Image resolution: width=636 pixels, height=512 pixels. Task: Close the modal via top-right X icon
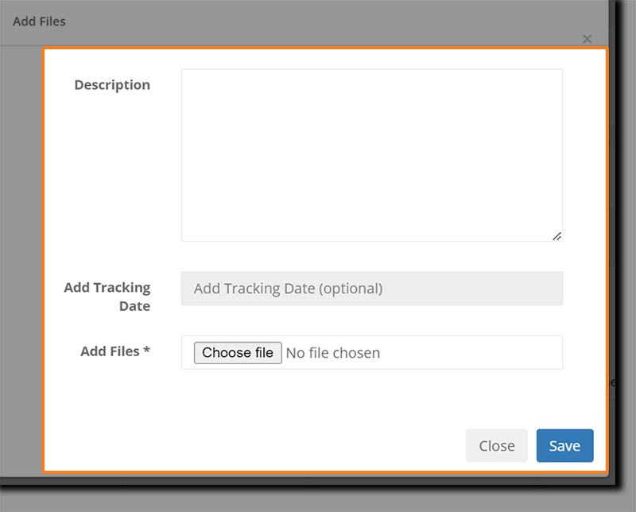click(x=587, y=38)
